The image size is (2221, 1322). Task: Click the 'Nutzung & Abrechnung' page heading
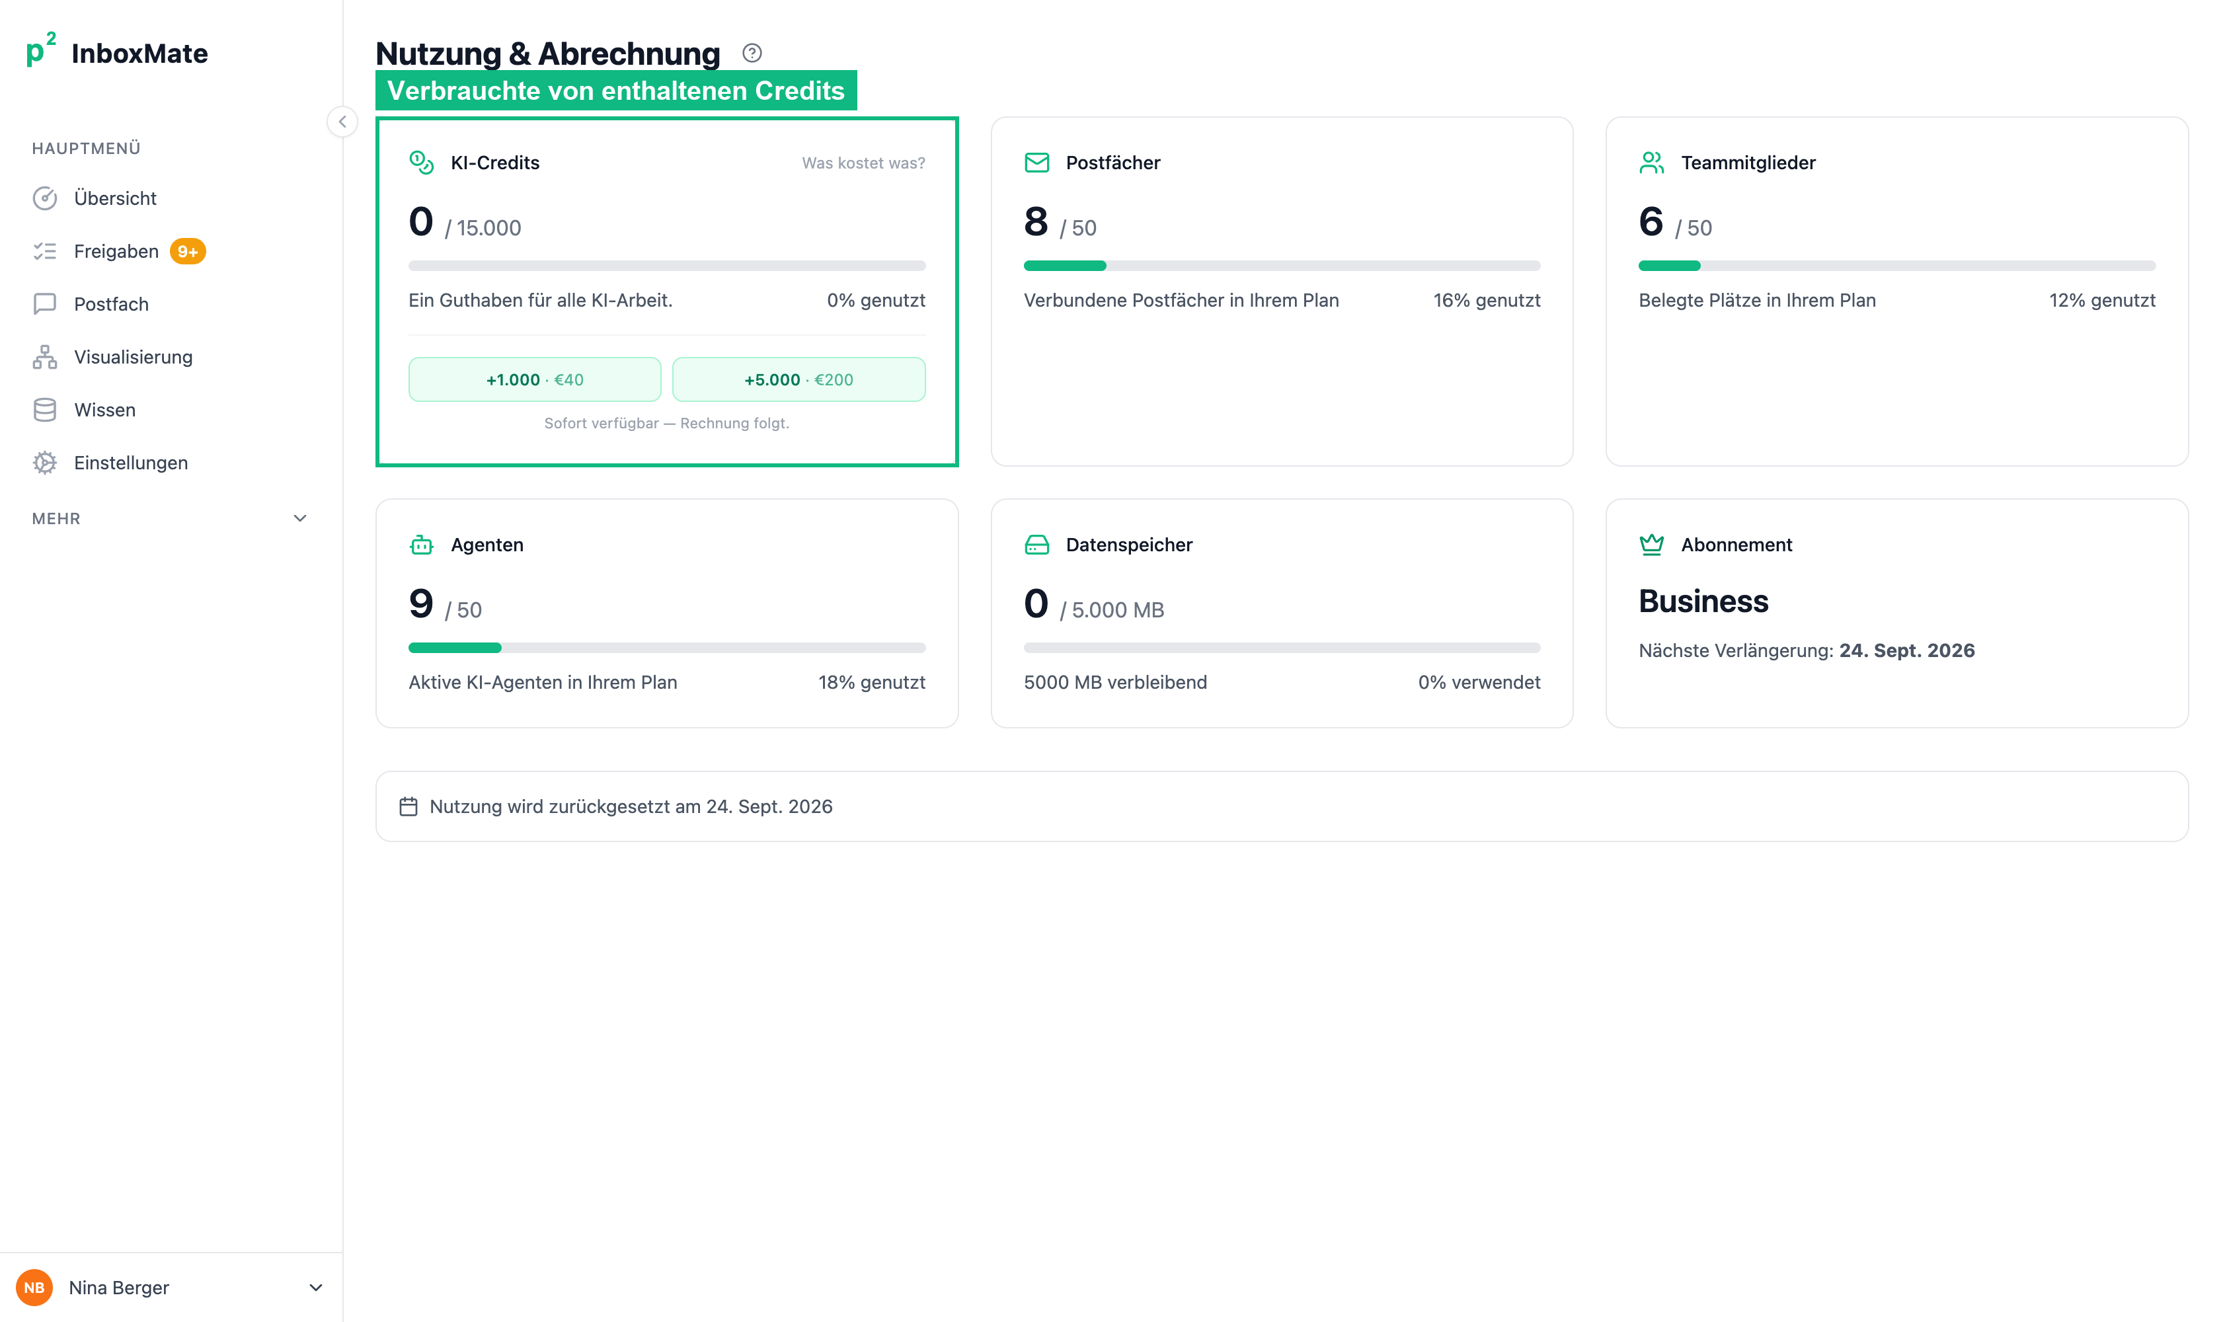click(548, 54)
